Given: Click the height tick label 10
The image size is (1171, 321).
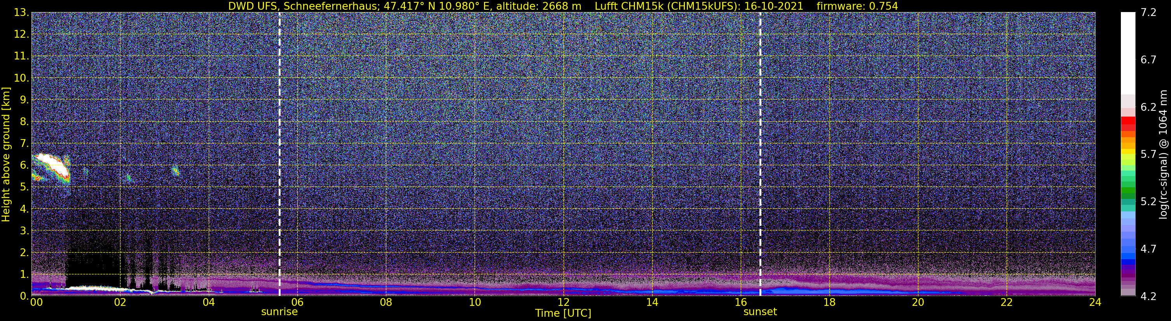Looking at the screenshot, I should click(21, 78).
